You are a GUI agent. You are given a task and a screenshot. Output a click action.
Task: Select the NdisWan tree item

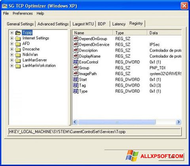coord(30,54)
